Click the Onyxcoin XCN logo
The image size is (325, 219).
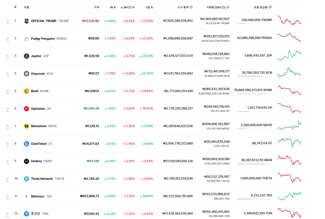point(26,74)
